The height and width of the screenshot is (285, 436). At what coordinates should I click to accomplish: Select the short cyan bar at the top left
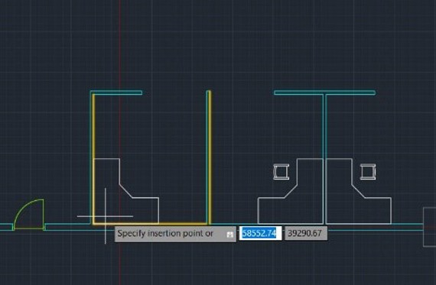click(116, 92)
